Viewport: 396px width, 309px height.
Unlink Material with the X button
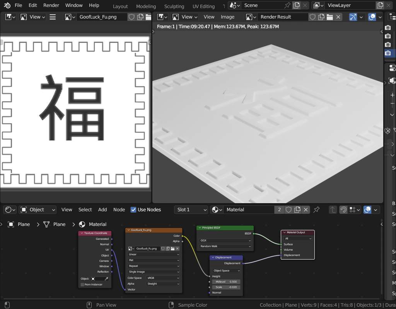pyautogui.click(x=306, y=210)
